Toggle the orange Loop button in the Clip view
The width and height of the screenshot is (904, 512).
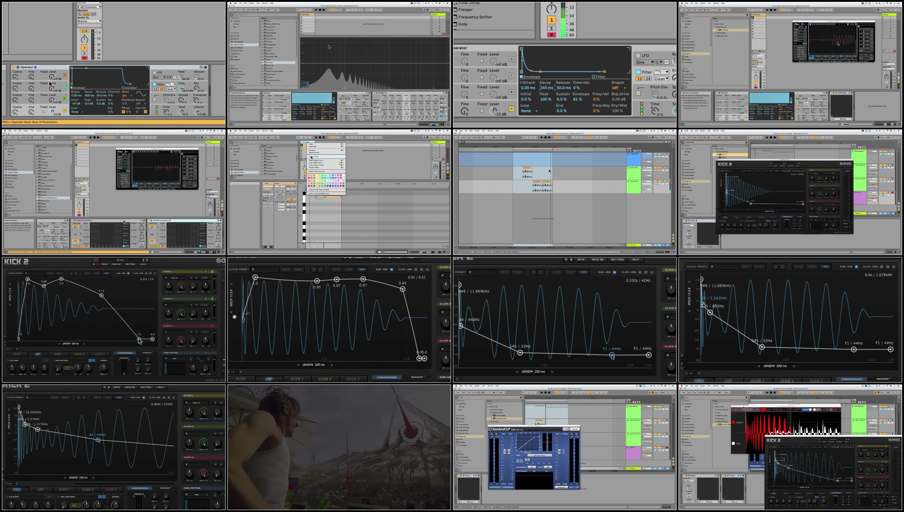click(292, 199)
